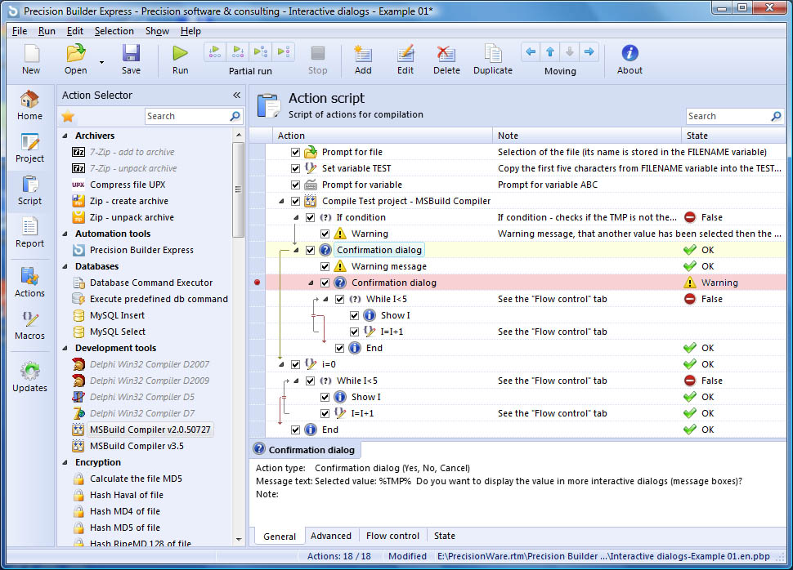Click the favorites star in Action Selector
Viewport: 793px width, 570px height.
click(68, 117)
